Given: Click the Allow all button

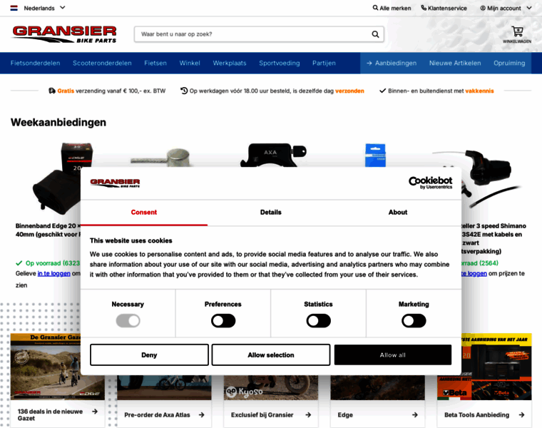Looking at the screenshot, I should pos(393,355).
